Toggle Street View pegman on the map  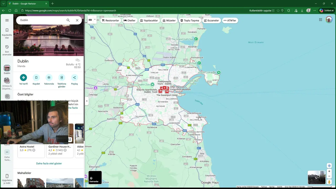tap(329, 182)
